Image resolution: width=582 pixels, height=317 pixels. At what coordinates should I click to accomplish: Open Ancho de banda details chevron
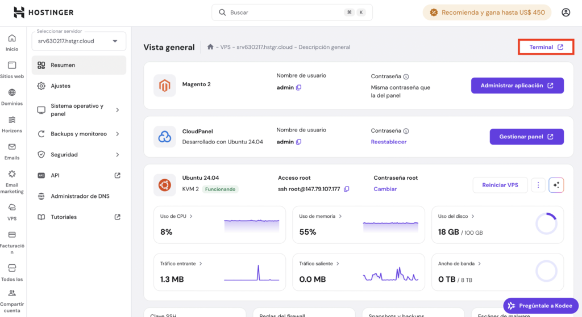[x=480, y=264]
